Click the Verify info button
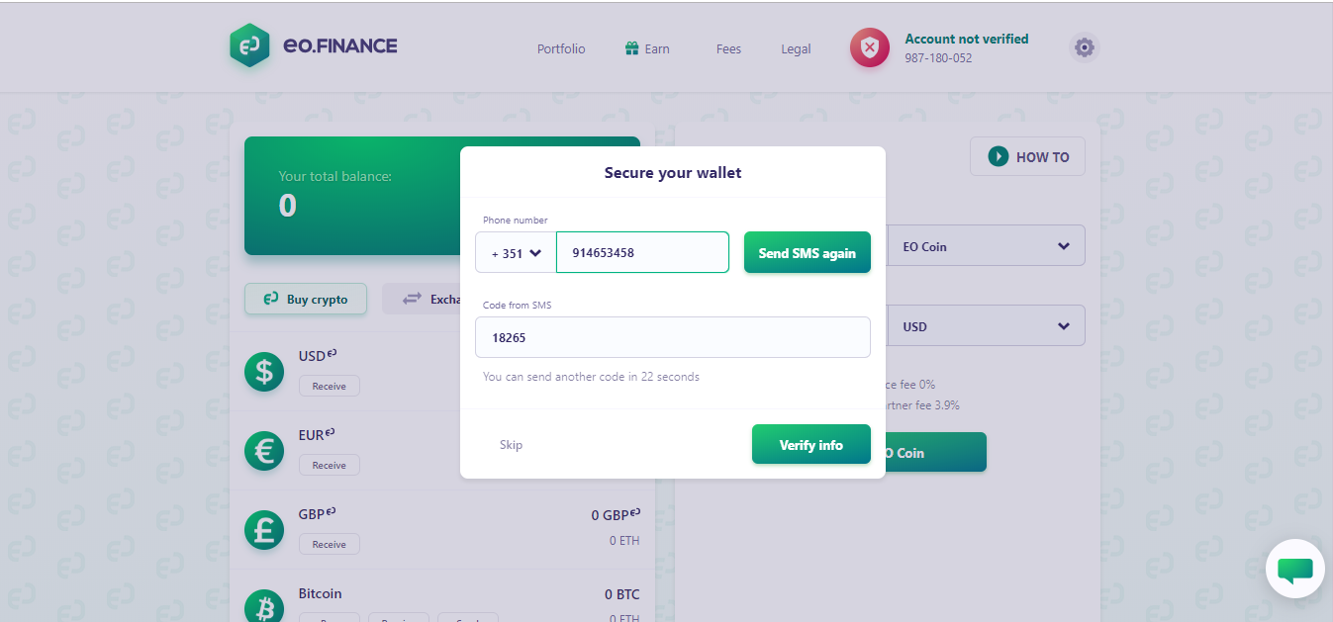The height and width of the screenshot is (622, 1333). tap(811, 445)
